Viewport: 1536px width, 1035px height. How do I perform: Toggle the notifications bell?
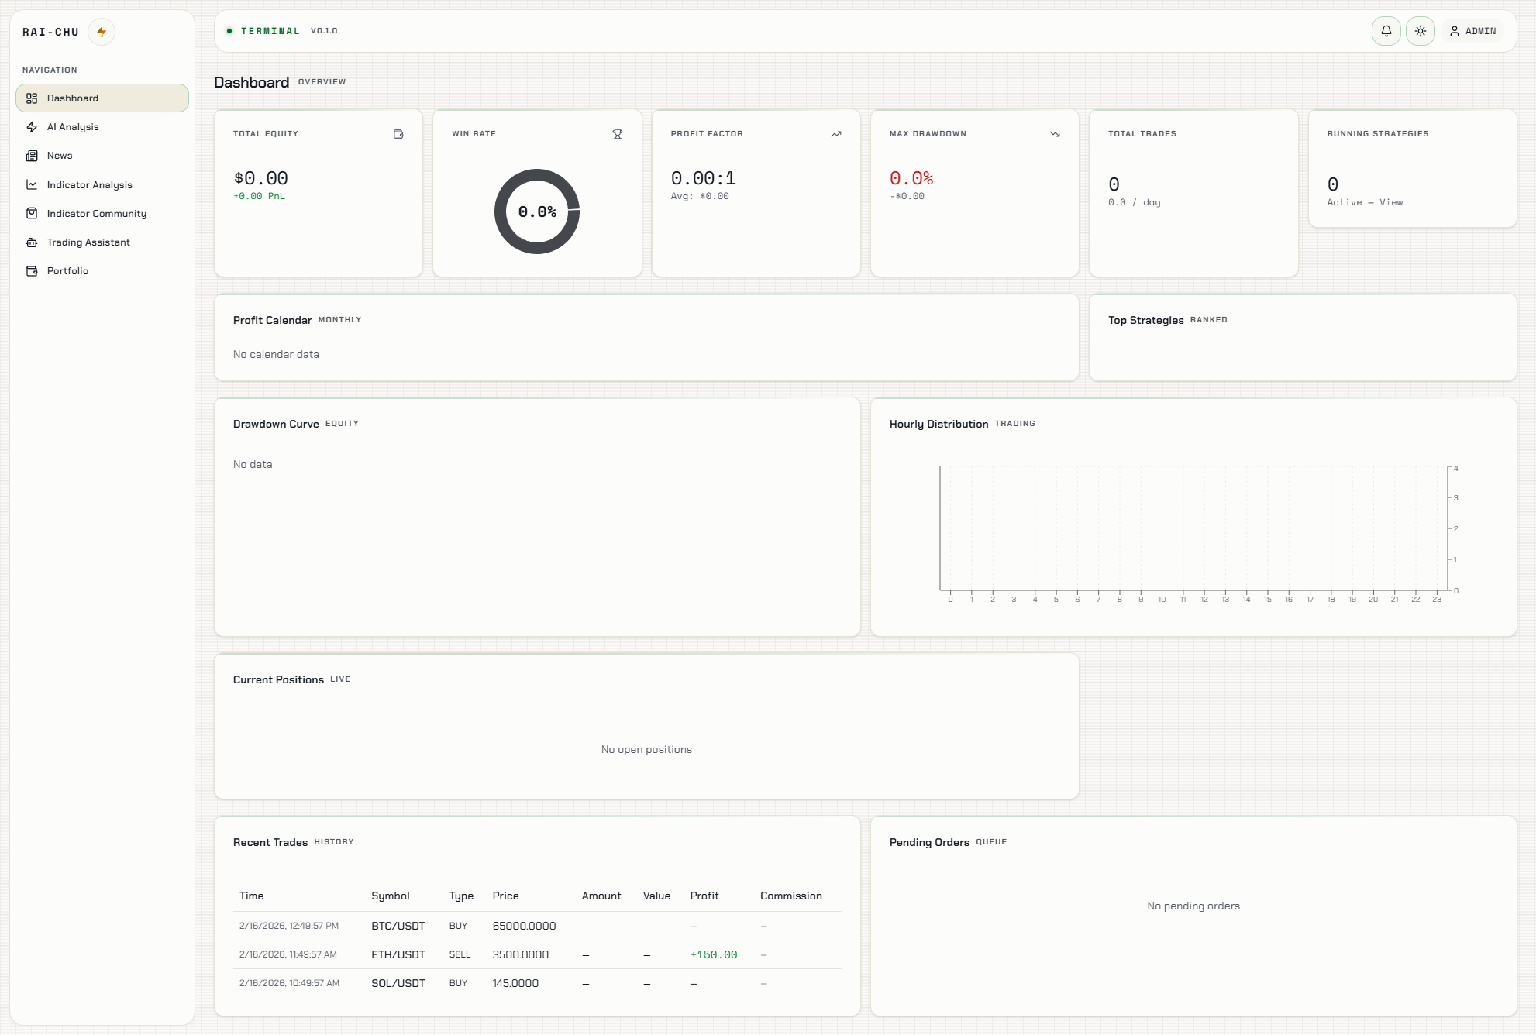click(x=1386, y=31)
